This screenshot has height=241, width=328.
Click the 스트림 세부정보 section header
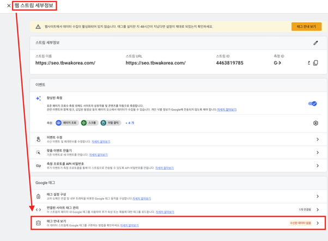click(x=47, y=42)
